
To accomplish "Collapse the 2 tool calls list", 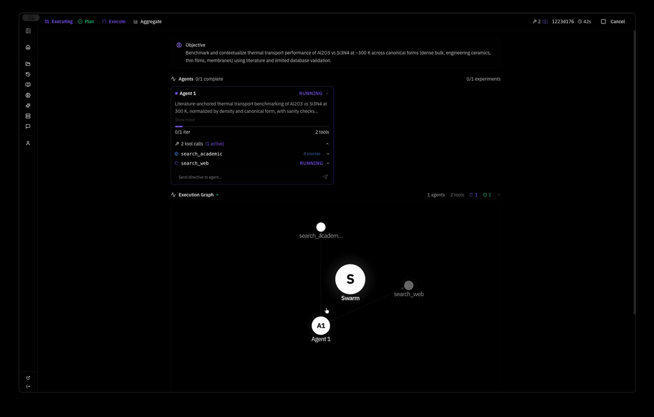I will point(327,144).
